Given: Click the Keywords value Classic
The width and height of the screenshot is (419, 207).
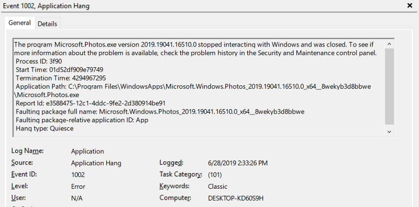Looking at the screenshot, I should (x=217, y=187).
